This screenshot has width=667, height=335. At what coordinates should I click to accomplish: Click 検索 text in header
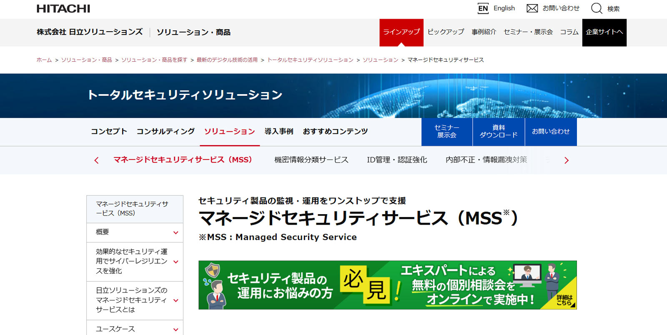point(613,9)
